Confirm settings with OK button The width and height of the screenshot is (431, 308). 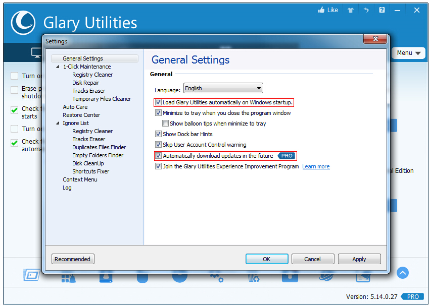coord(267,259)
